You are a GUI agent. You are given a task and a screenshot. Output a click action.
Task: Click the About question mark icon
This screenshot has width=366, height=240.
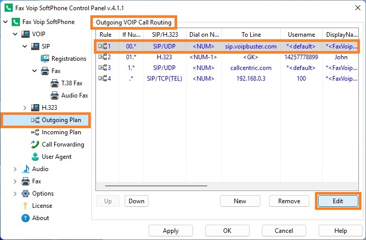(26, 218)
